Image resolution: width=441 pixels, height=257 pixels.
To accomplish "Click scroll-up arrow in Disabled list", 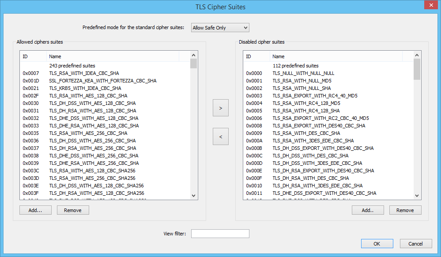I will click(x=417, y=55).
